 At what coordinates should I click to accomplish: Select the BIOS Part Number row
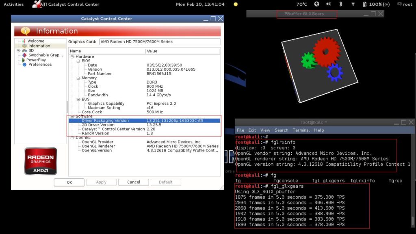tap(144, 74)
